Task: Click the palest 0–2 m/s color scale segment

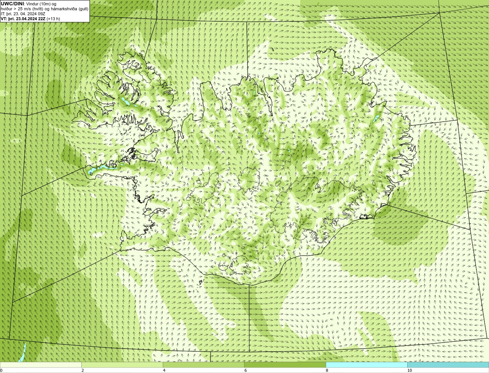Action: [x=40, y=365]
